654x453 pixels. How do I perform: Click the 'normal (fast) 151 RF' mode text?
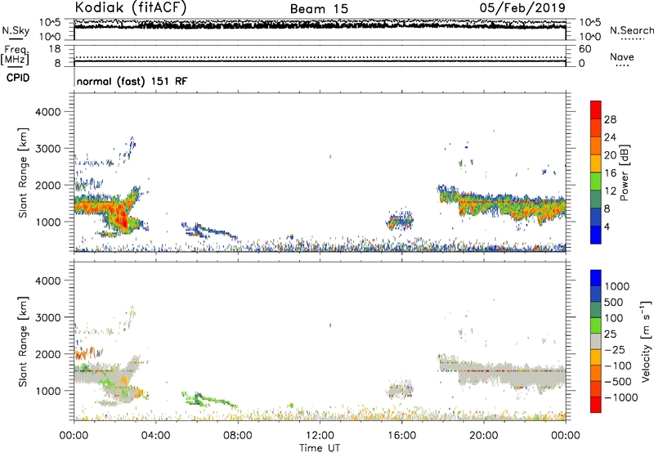pos(132,81)
